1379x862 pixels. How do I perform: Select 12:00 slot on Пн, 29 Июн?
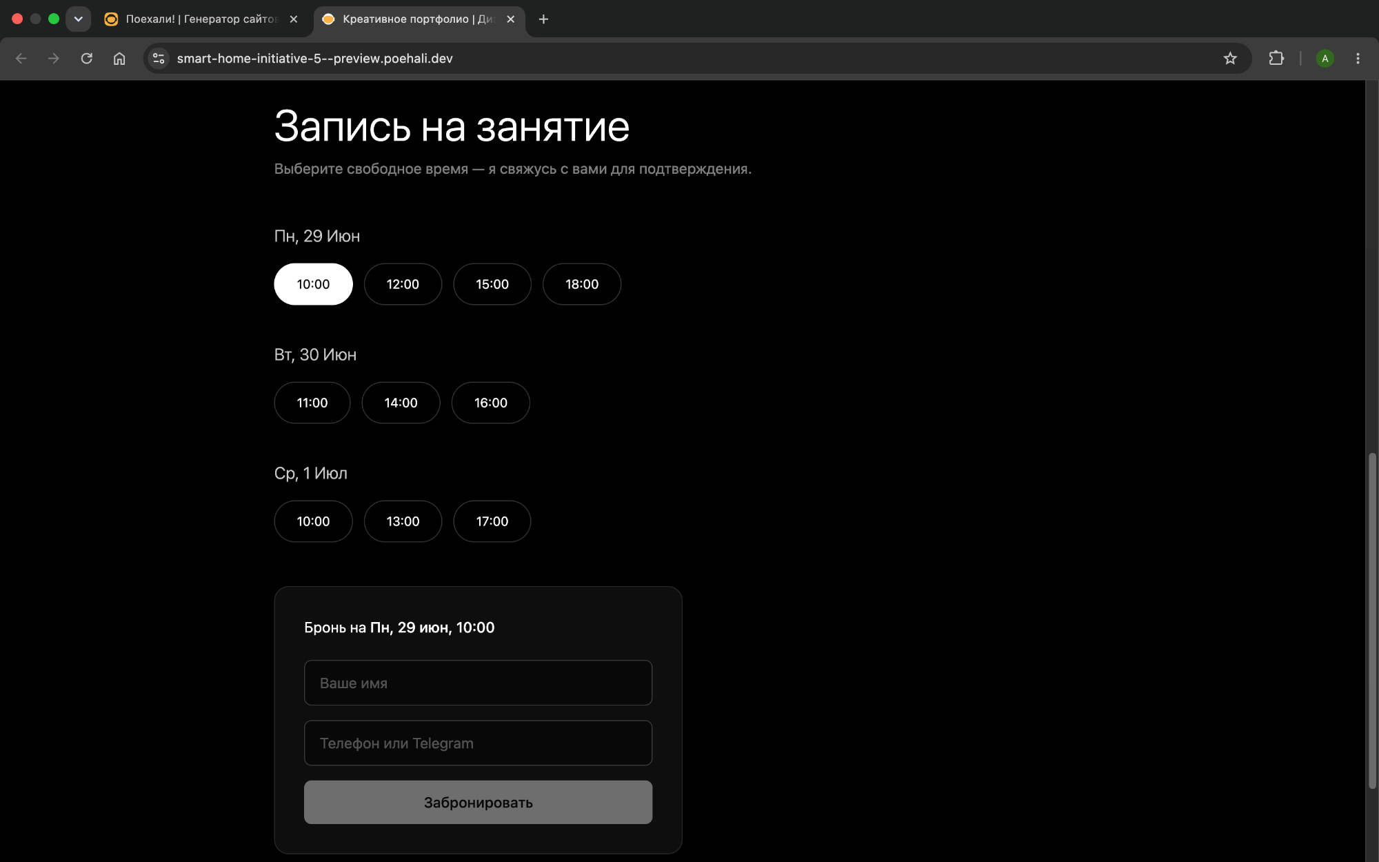403,284
